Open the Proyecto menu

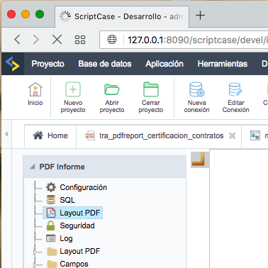[x=48, y=64]
